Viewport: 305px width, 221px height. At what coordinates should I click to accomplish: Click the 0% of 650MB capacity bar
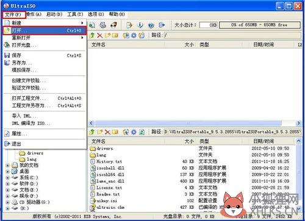coord(260,25)
